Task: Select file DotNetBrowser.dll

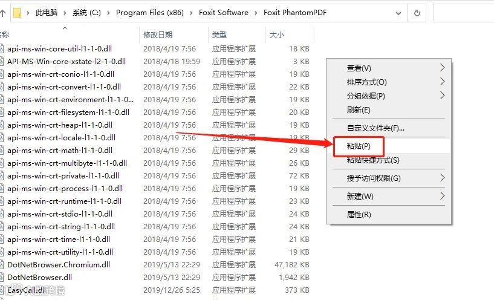Action: tap(40, 277)
